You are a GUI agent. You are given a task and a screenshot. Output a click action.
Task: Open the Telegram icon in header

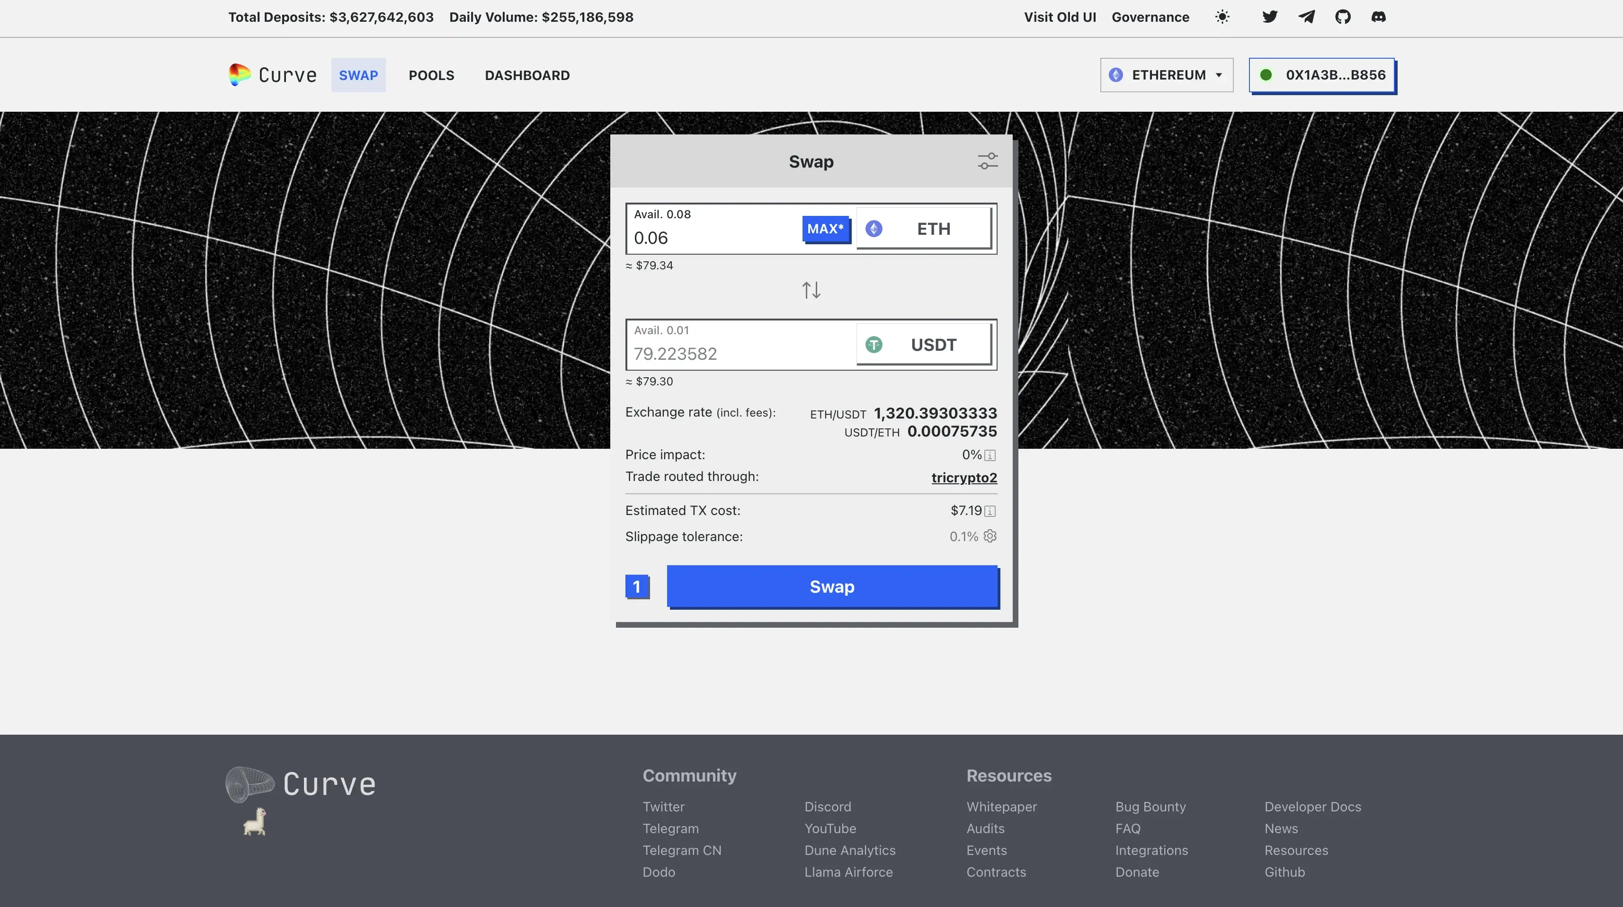click(x=1306, y=17)
